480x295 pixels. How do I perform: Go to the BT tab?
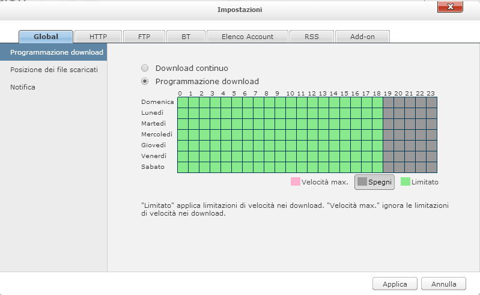[186, 37]
